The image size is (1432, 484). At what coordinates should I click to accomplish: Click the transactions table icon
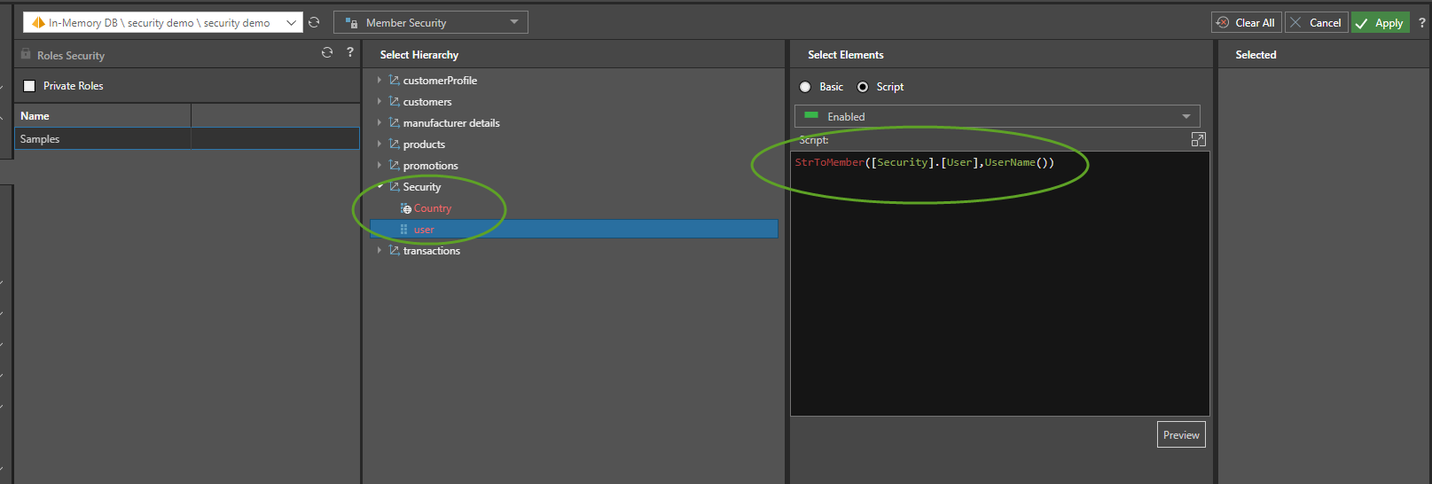[x=394, y=250]
